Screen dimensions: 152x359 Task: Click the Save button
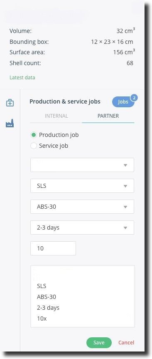[x=99, y=343]
